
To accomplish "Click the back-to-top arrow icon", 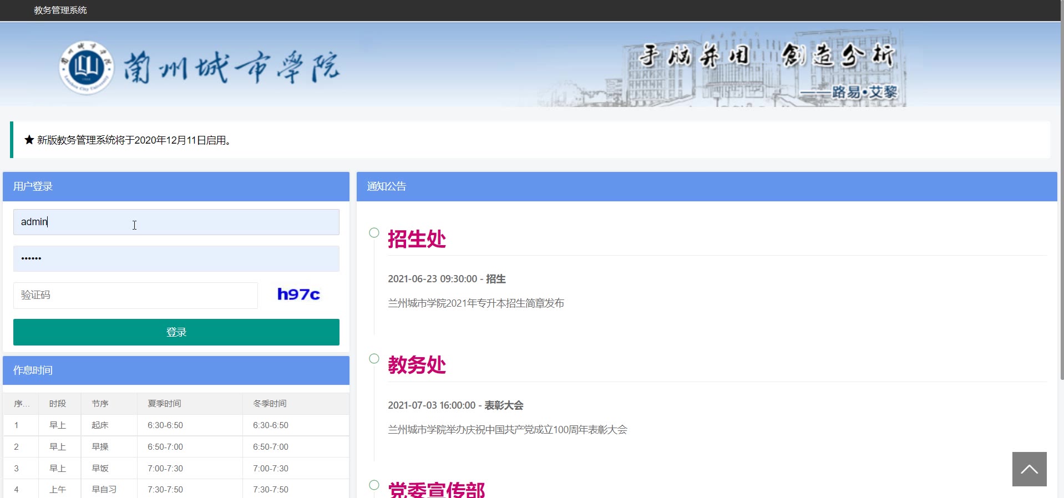I will [1029, 469].
